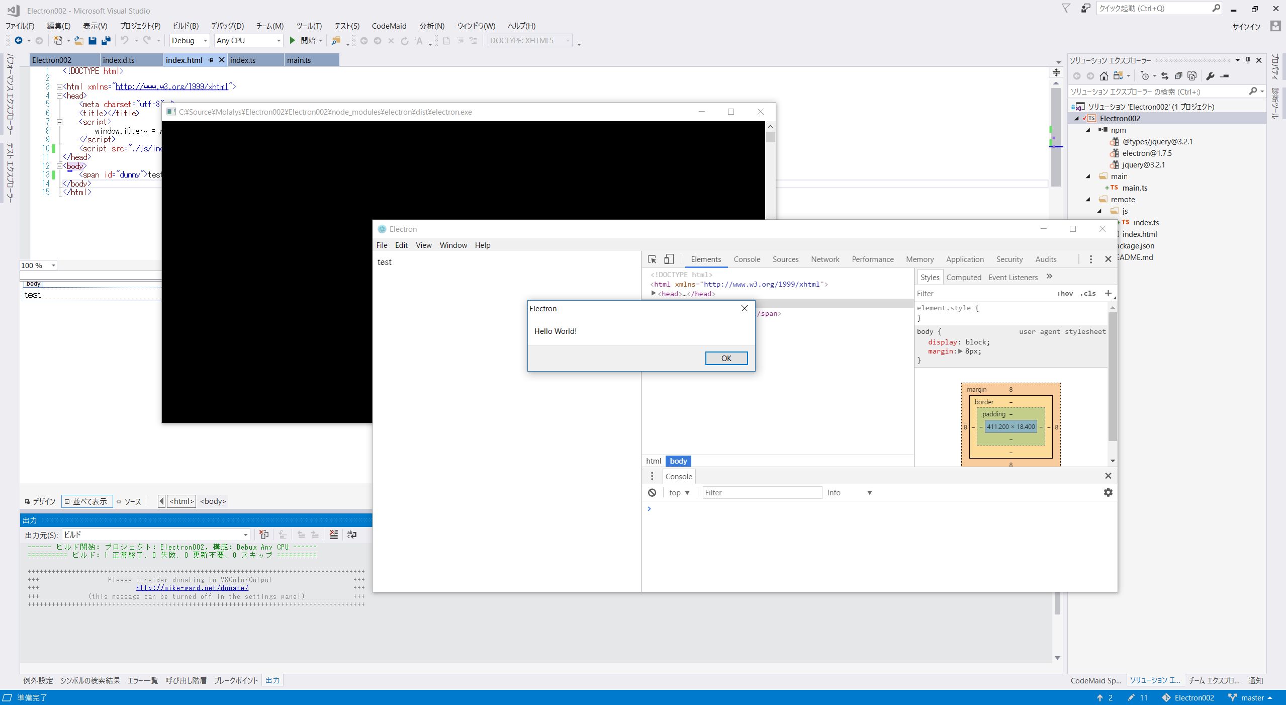The height and width of the screenshot is (705, 1286).
Task: Open the Info log level dropdown
Action: (849, 493)
